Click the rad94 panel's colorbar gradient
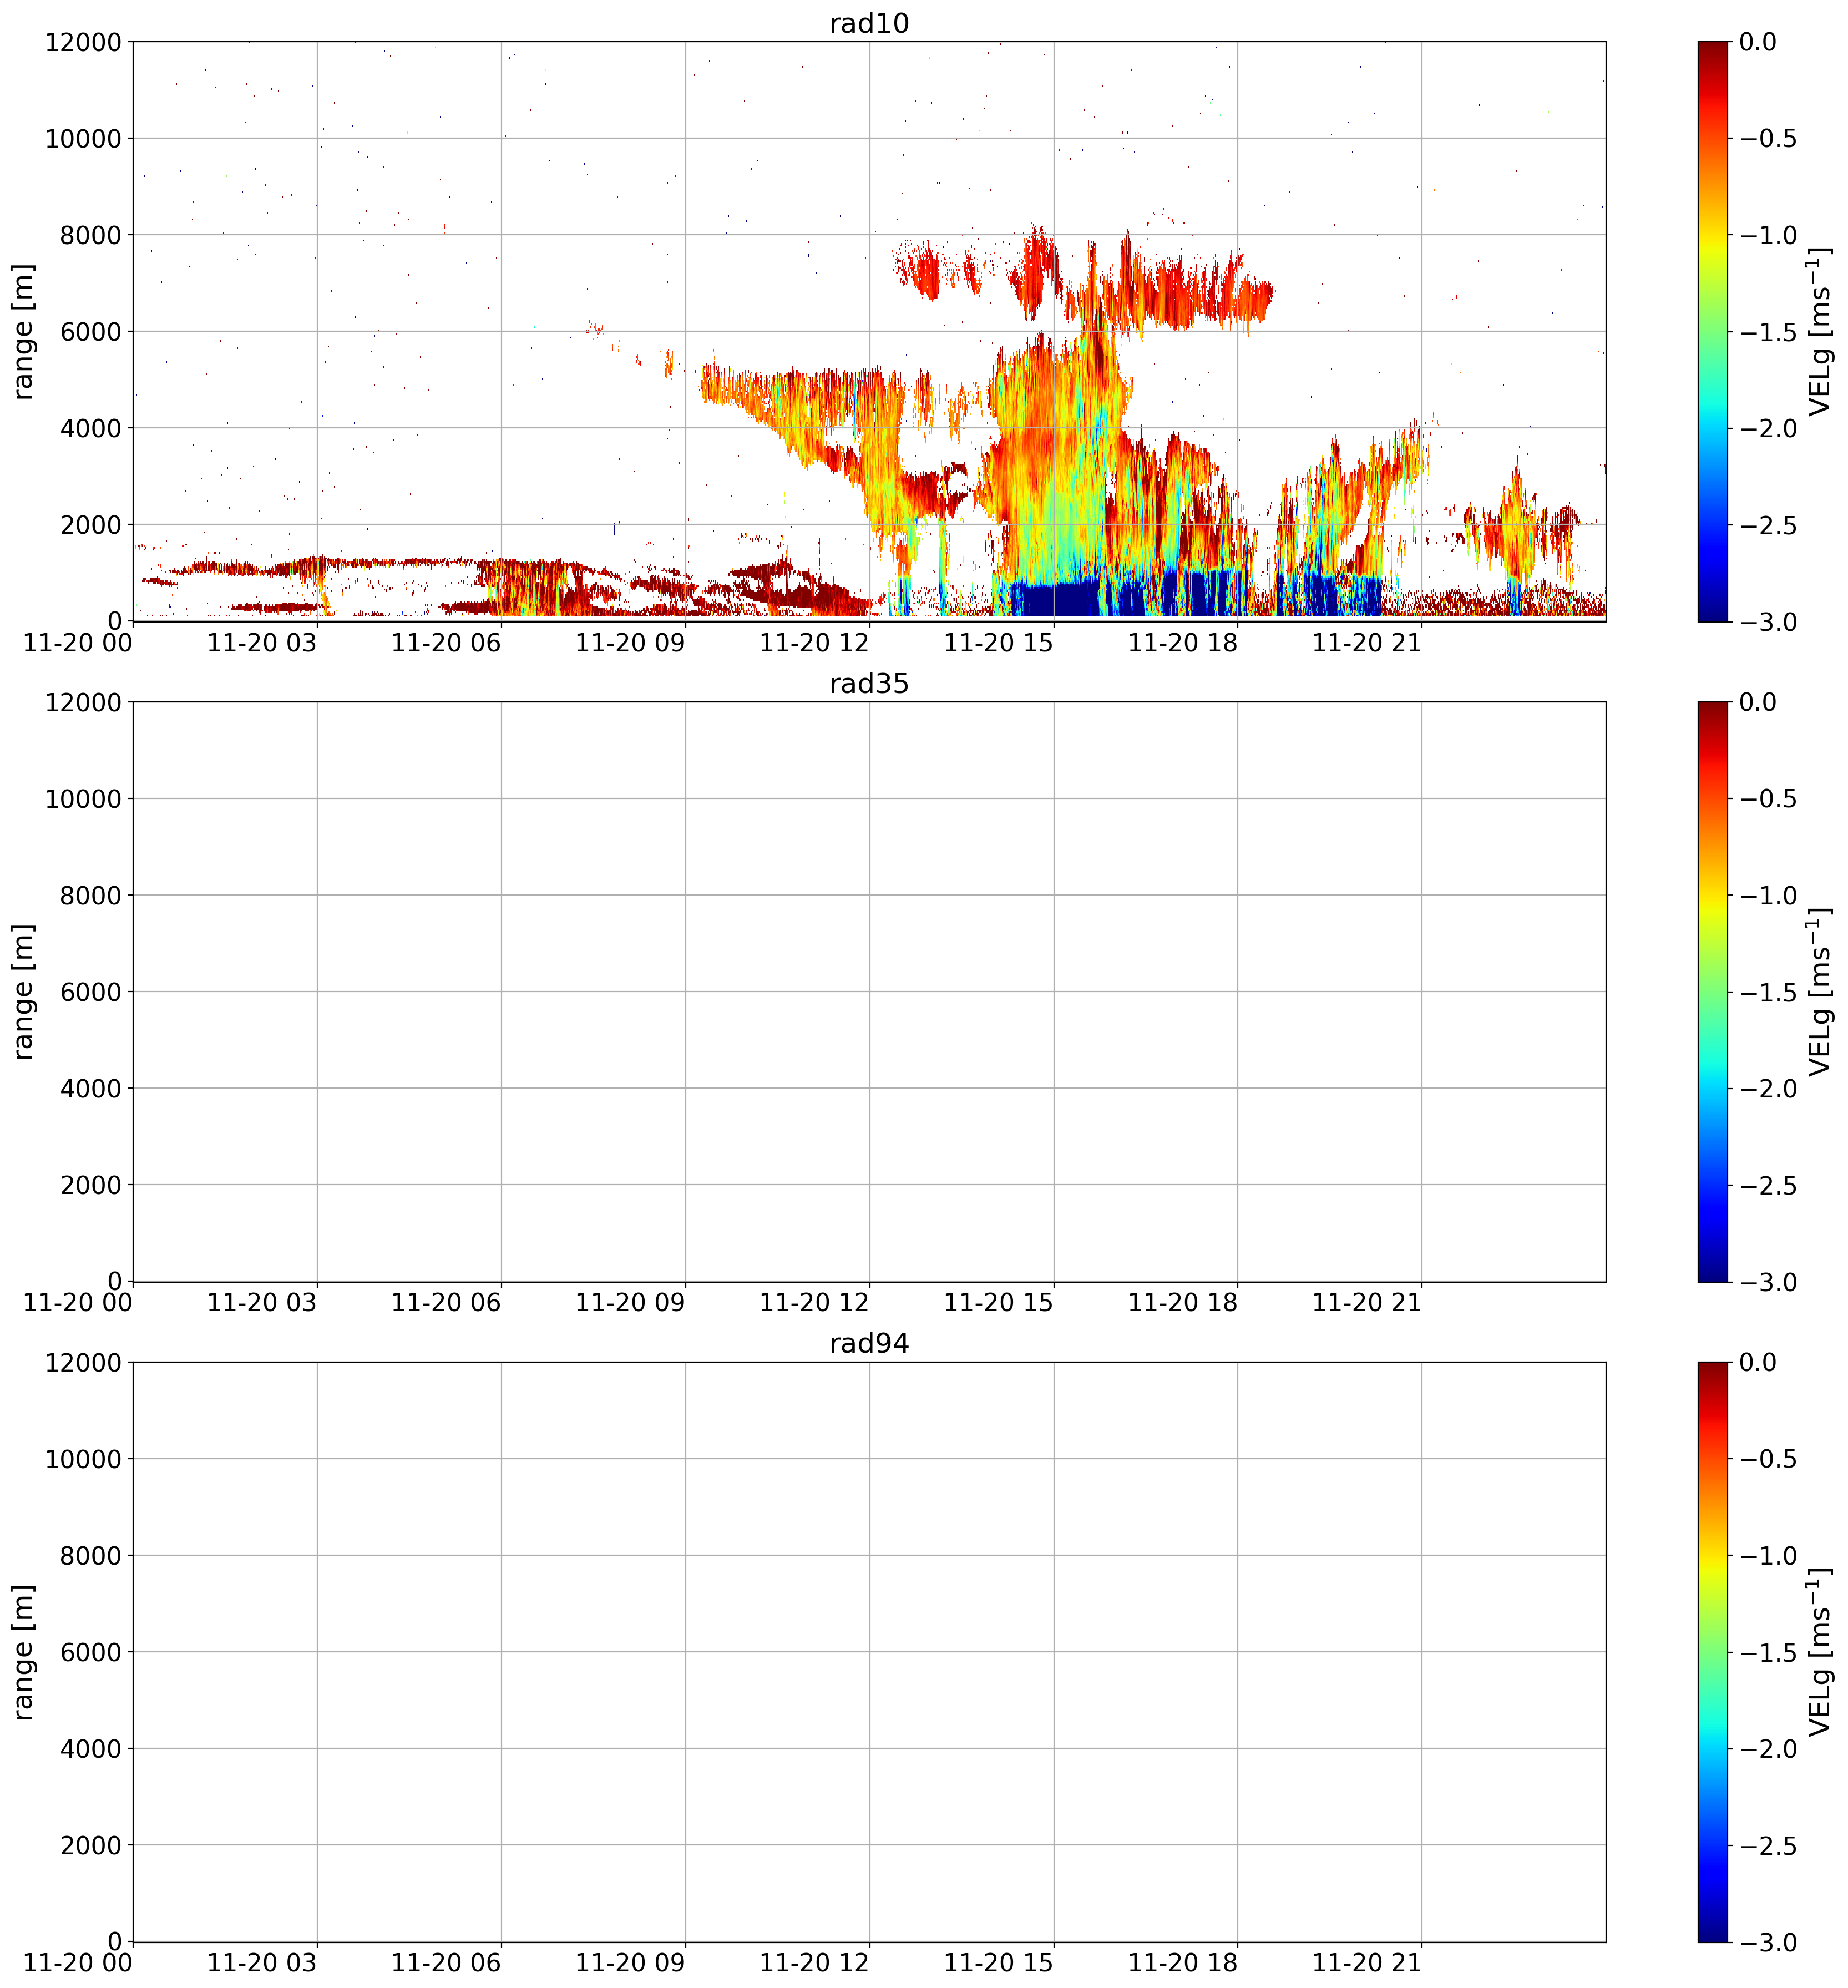 tap(1712, 1651)
